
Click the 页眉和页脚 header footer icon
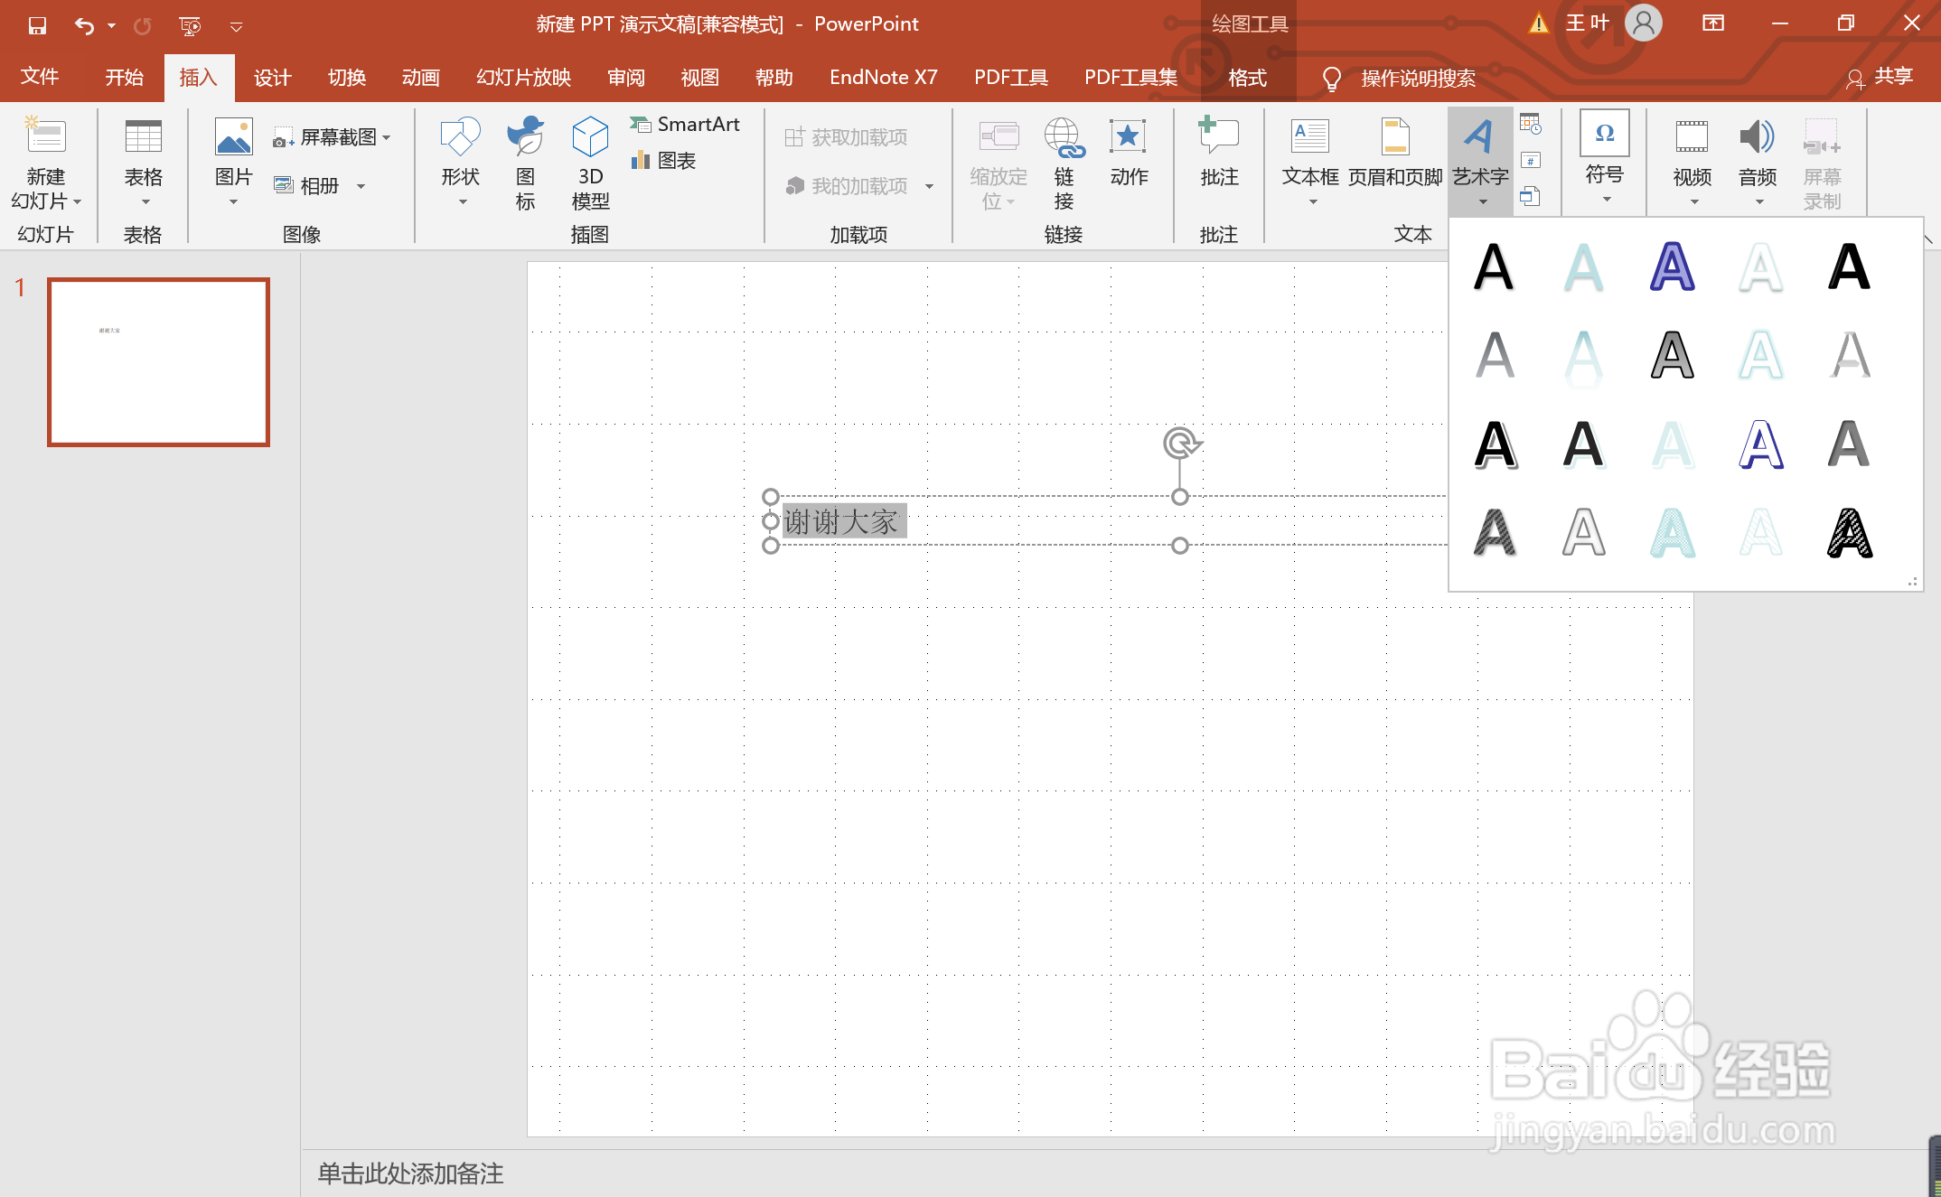point(1394,136)
